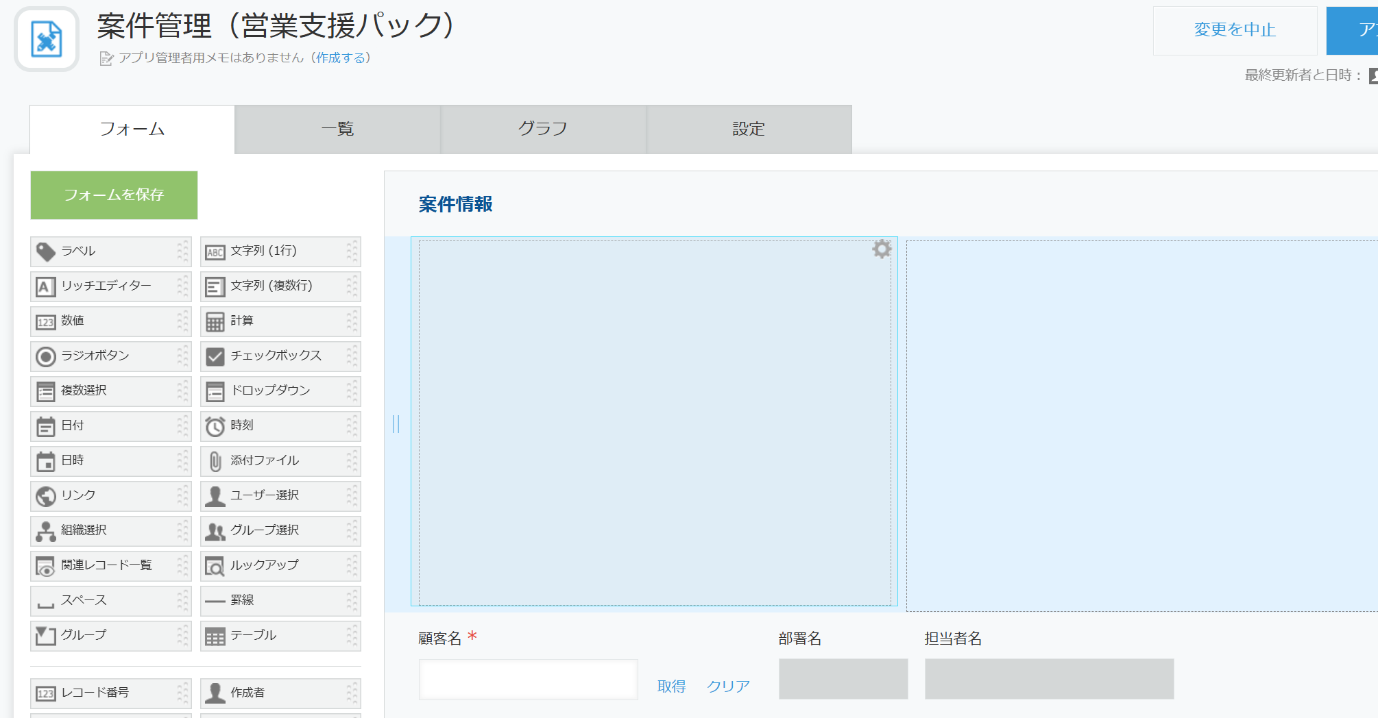The image size is (1378, 718).
Task: Click the フォームを保存 button
Action: [x=114, y=195]
